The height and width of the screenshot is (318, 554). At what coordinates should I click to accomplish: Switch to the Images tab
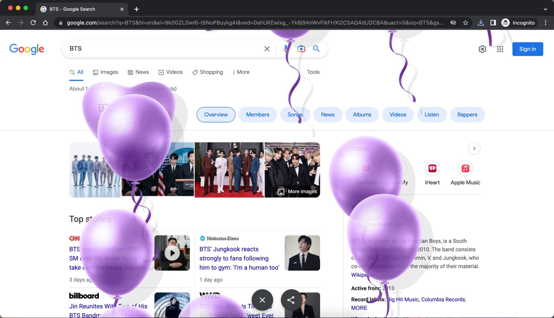tap(106, 72)
